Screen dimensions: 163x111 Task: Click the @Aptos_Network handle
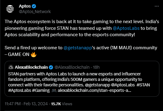click(35, 12)
